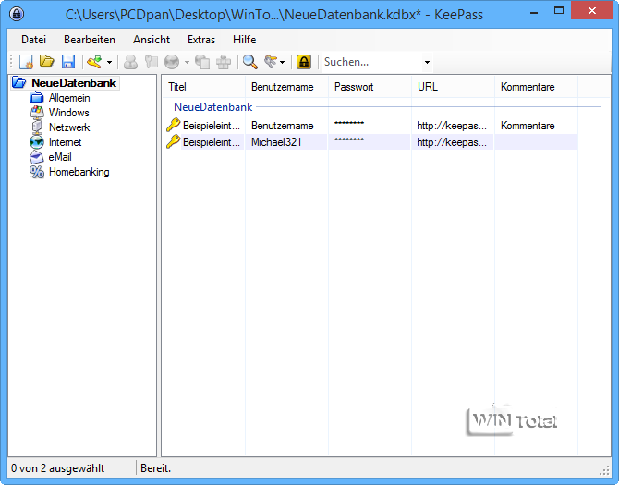The height and width of the screenshot is (485, 619).
Task: Click the NeueDatenbank group header in list
Action: (x=212, y=107)
